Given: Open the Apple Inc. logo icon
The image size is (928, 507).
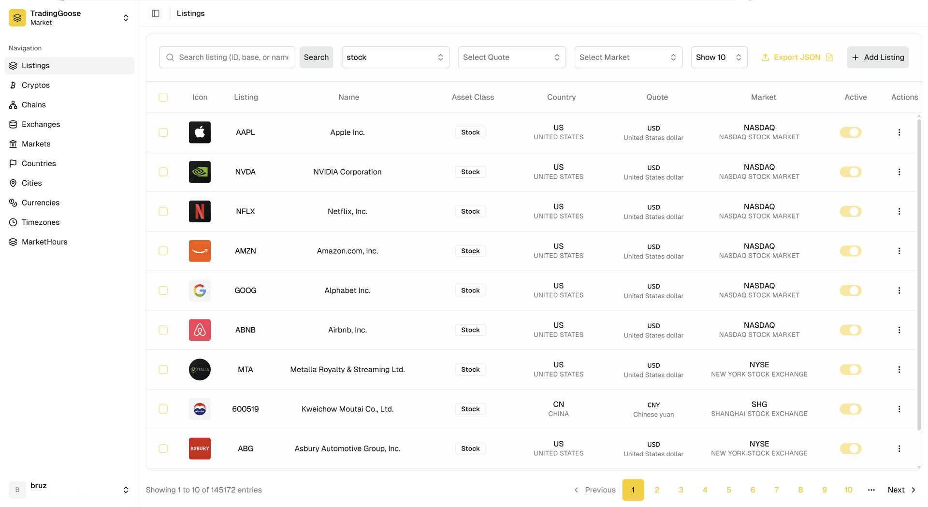Looking at the screenshot, I should coord(200,132).
